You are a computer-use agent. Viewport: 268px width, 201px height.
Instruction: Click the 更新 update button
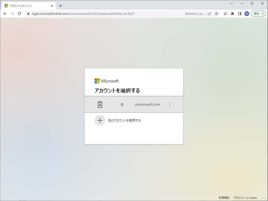[x=258, y=14]
